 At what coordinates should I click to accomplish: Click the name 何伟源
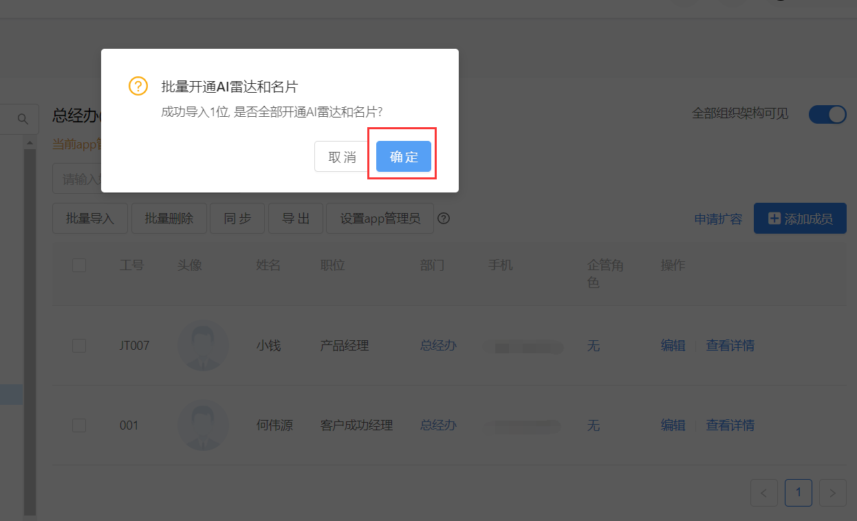coord(274,425)
